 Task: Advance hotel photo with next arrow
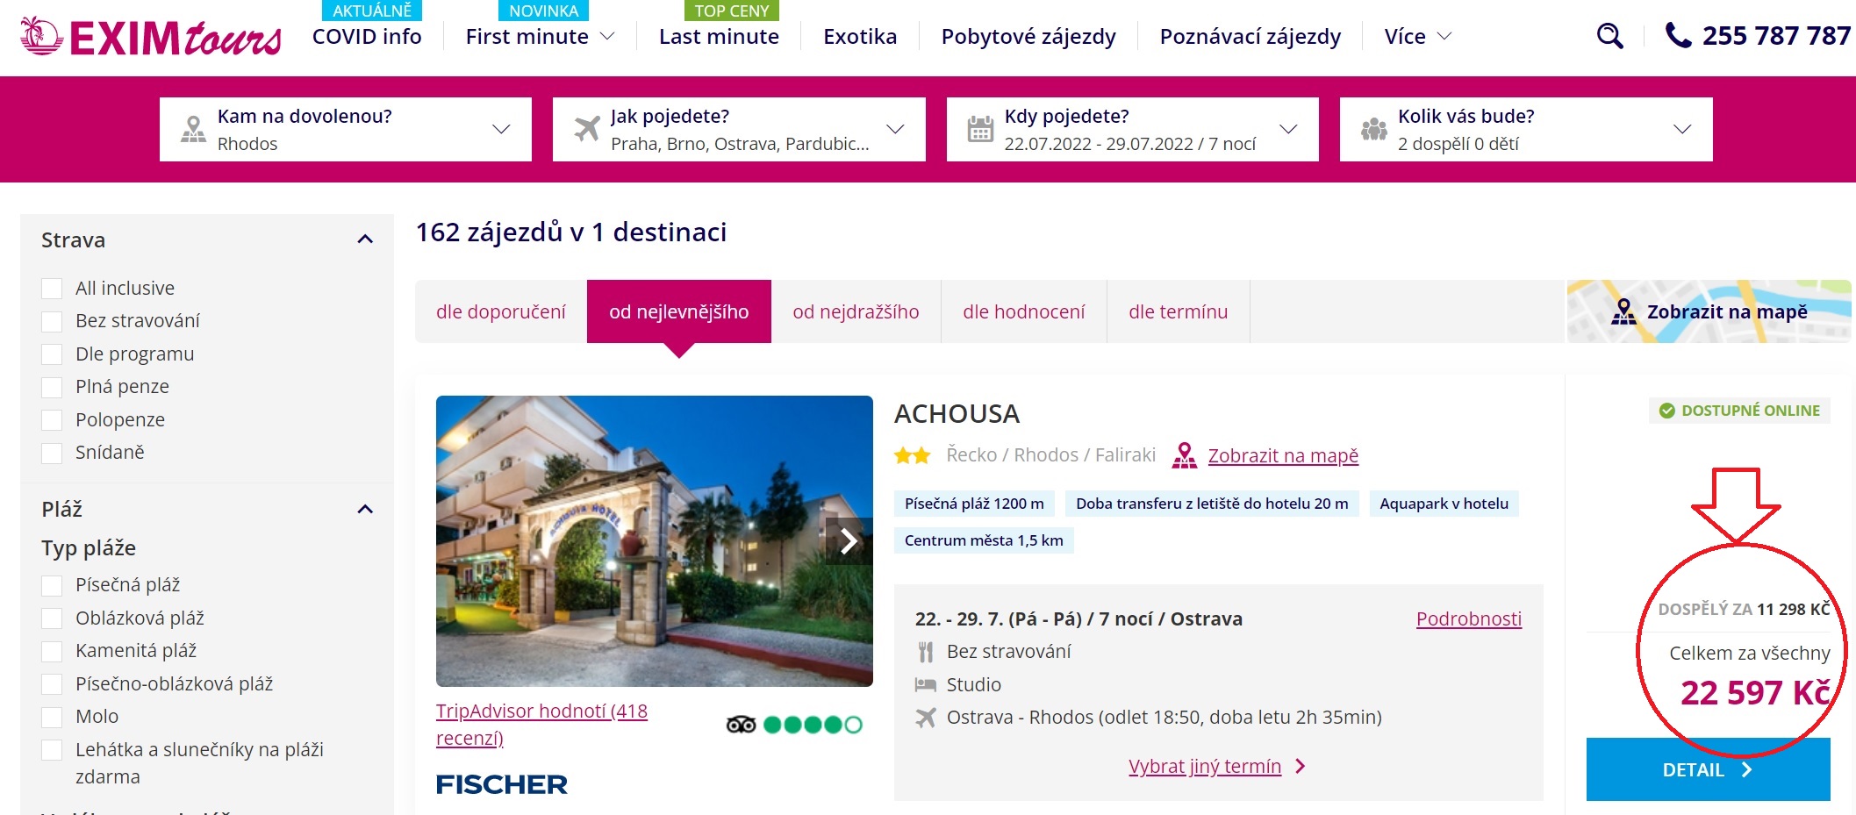point(849,541)
